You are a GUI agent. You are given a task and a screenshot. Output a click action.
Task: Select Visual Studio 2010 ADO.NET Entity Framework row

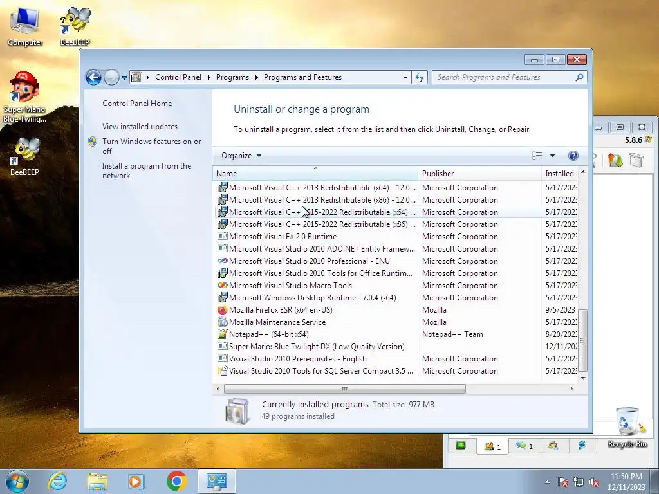[396, 249]
